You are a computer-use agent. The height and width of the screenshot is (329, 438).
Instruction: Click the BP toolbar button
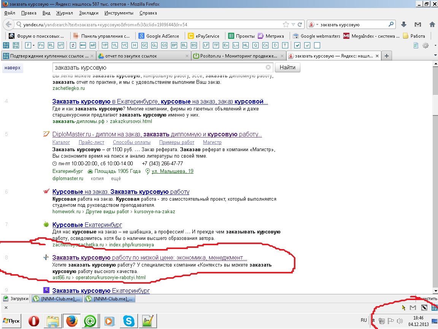tap(174, 45)
